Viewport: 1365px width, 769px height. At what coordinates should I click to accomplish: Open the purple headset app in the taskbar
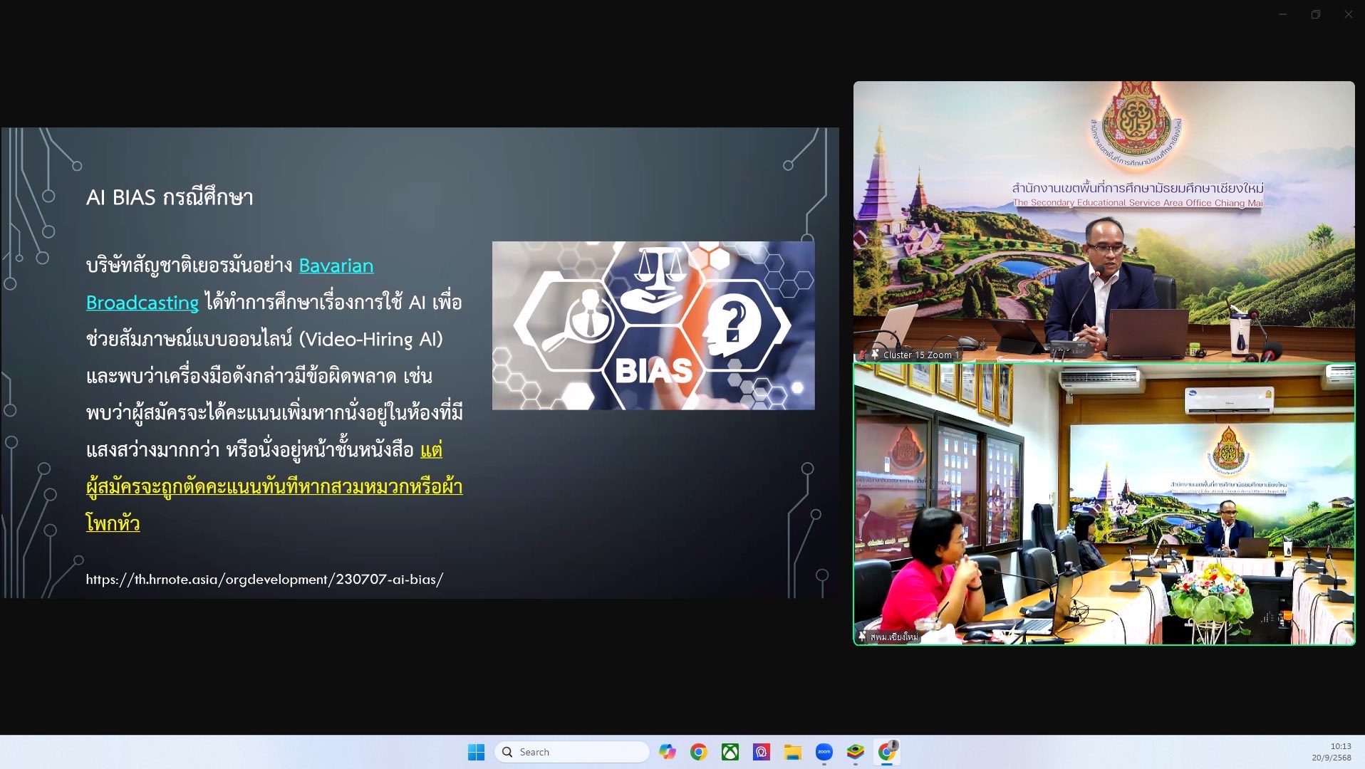point(761,752)
